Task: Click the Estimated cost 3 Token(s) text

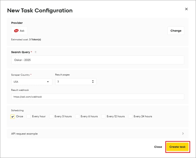Action: 26,39
